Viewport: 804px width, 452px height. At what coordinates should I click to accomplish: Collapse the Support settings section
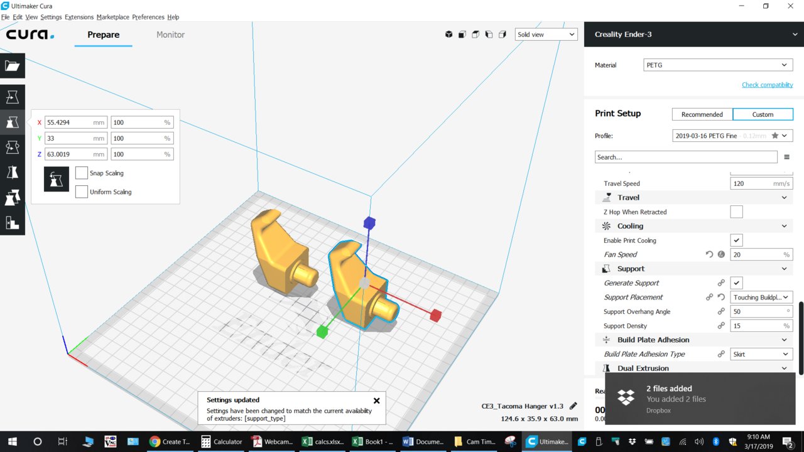pyautogui.click(x=694, y=269)
